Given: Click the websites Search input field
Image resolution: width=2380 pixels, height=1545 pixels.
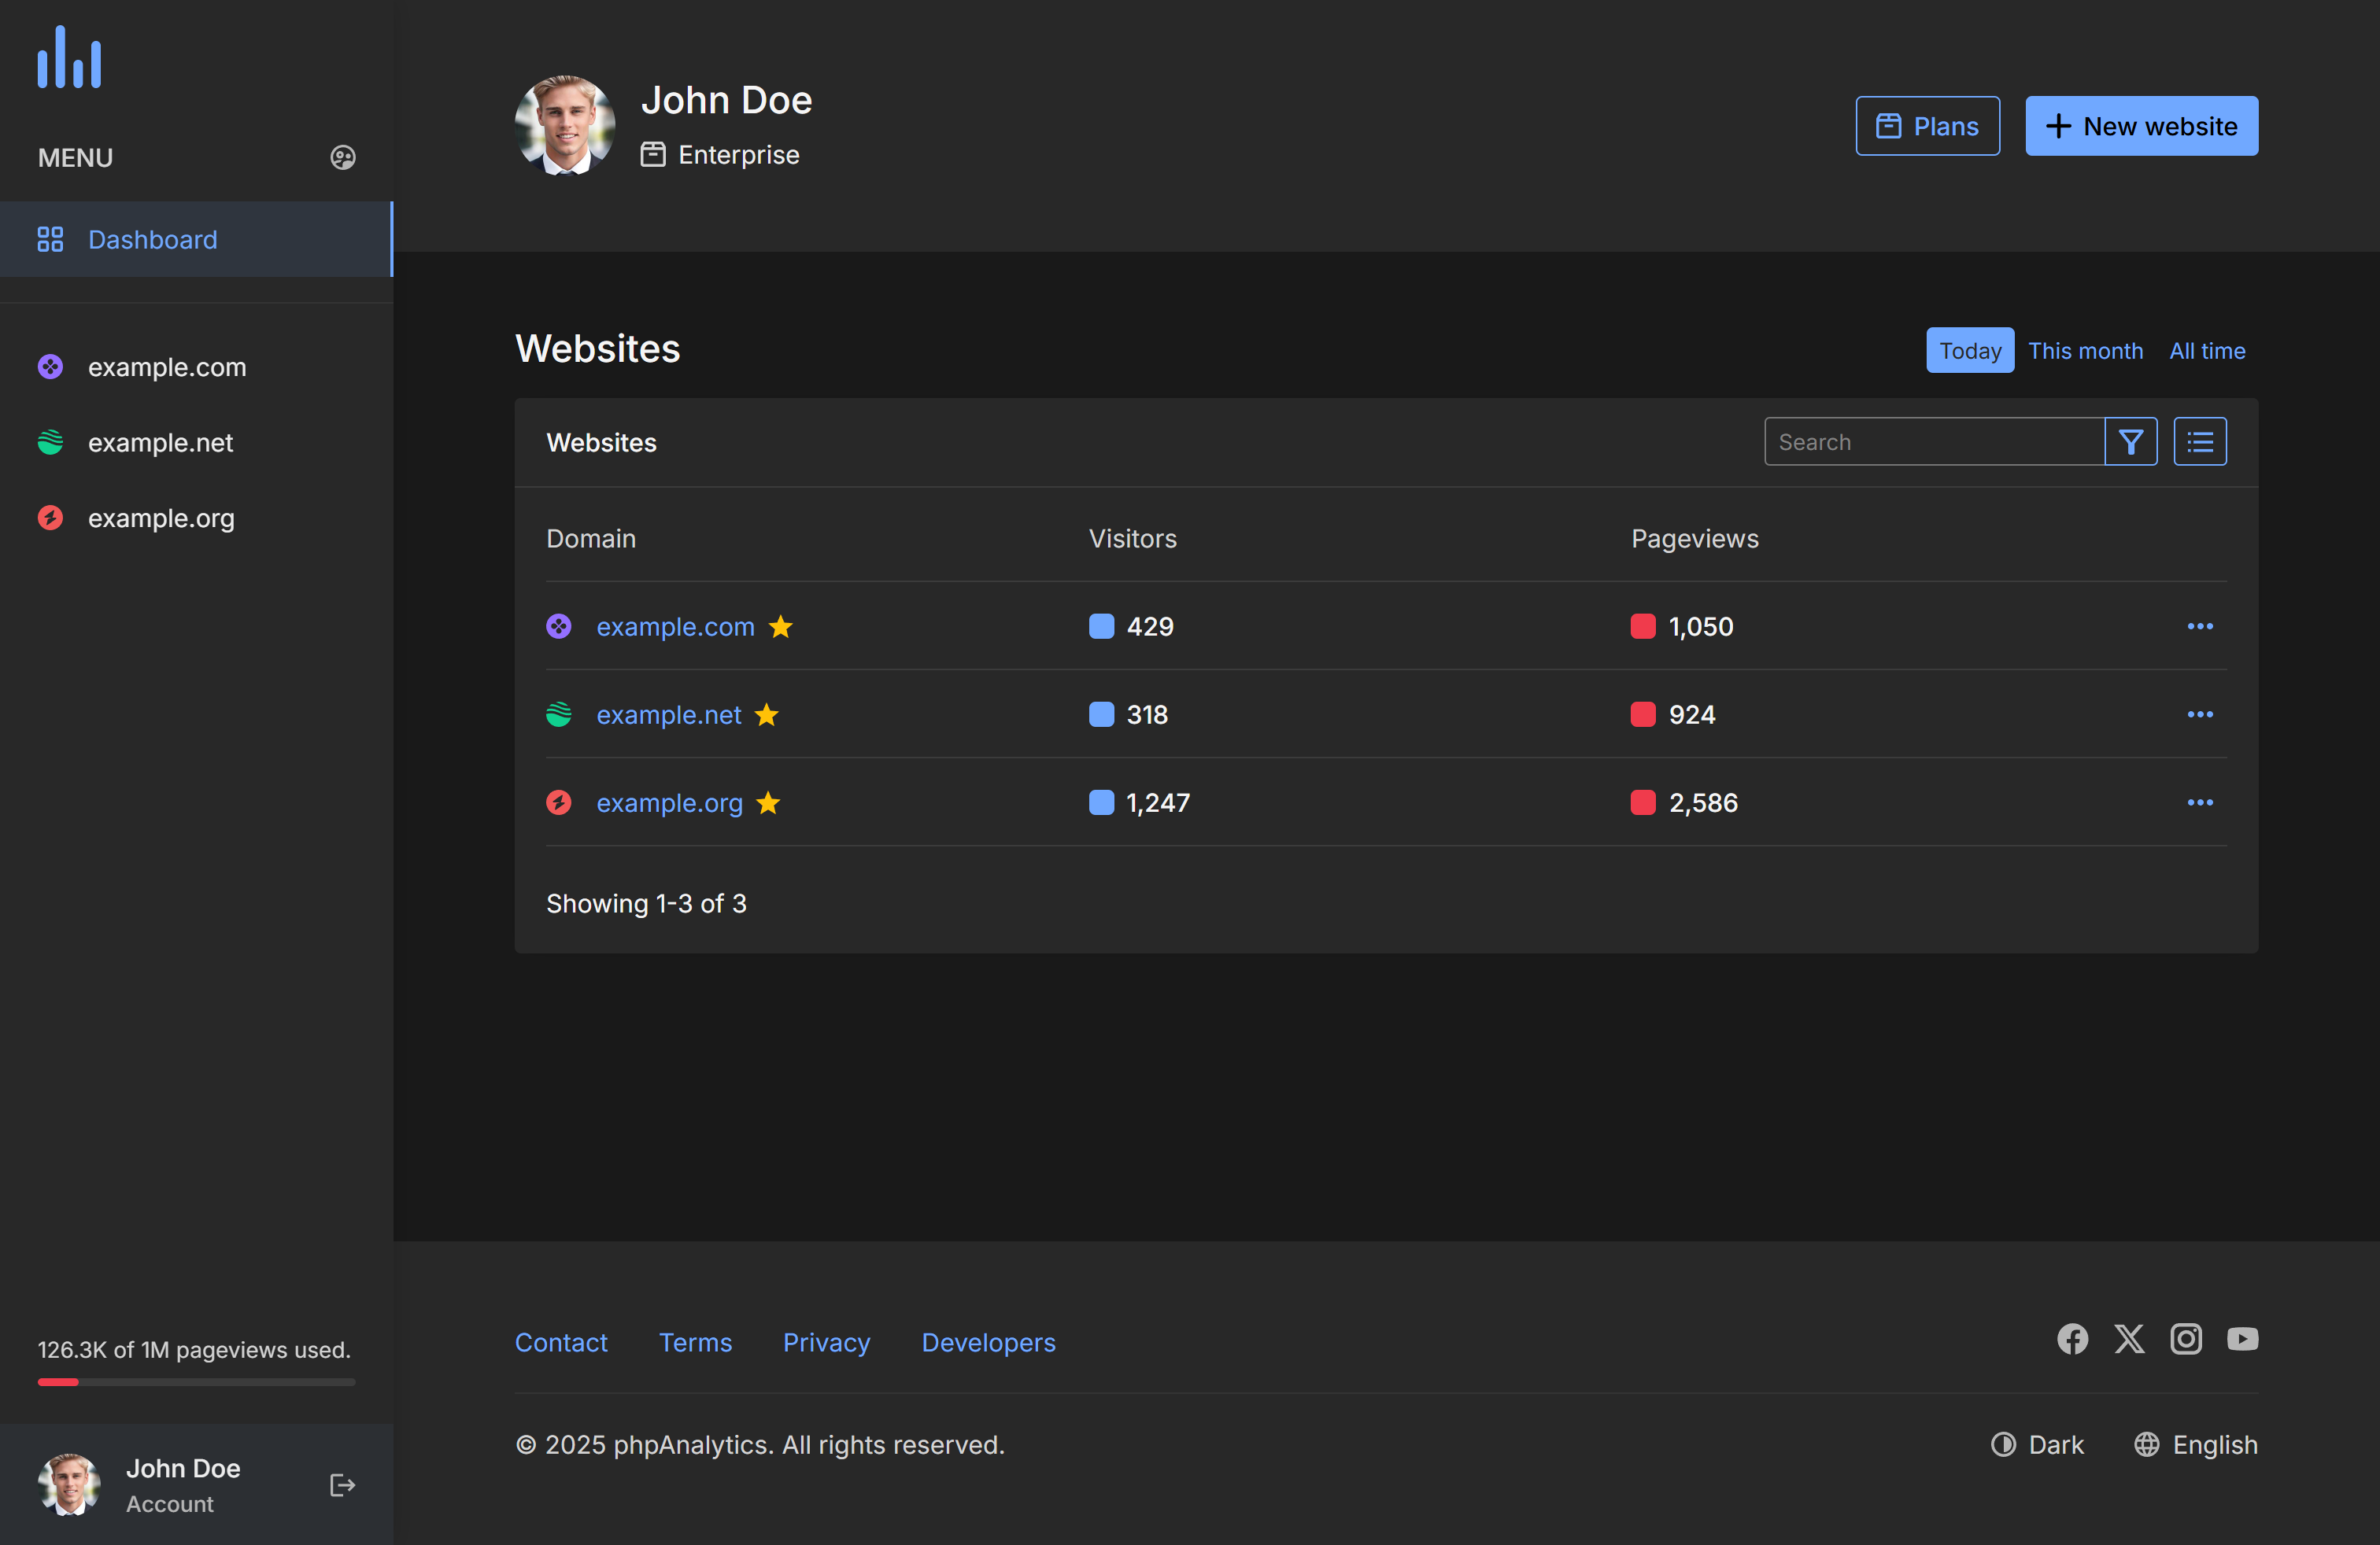Looking at the screenshot, I should pos(1934,442).
